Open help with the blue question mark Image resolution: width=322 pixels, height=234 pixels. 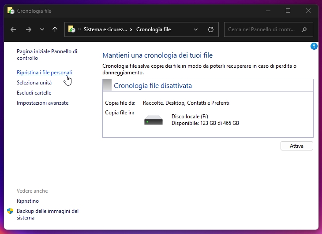pos(314,46)
